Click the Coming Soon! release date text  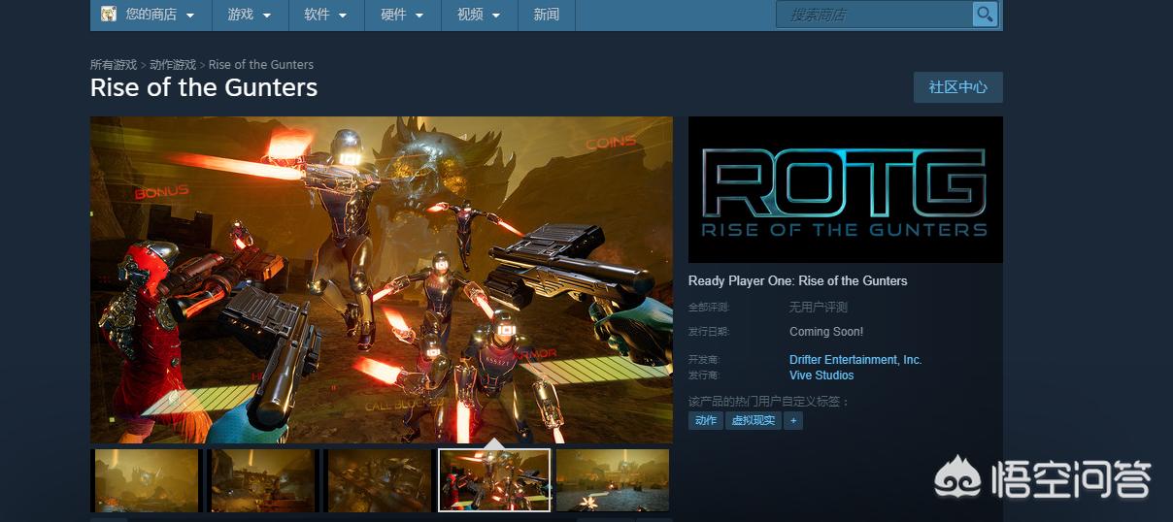[x=826, y=332]
